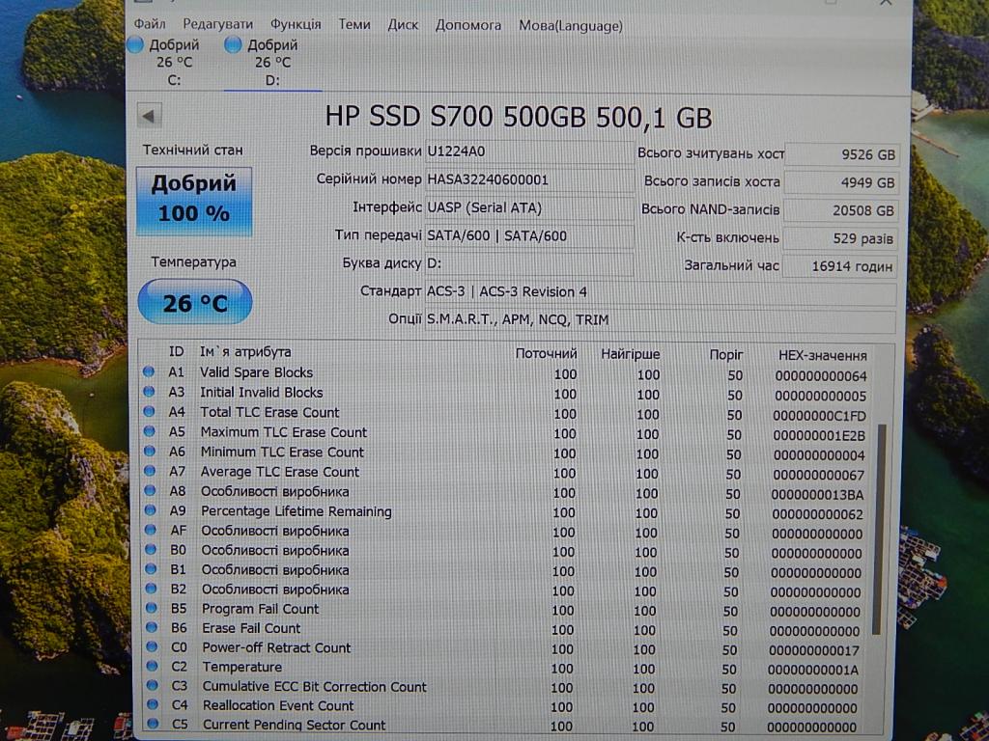Click status icon of C3 Cumulative ECC row
Viewport: 989px width, 741px height.
tap(152, 686)
